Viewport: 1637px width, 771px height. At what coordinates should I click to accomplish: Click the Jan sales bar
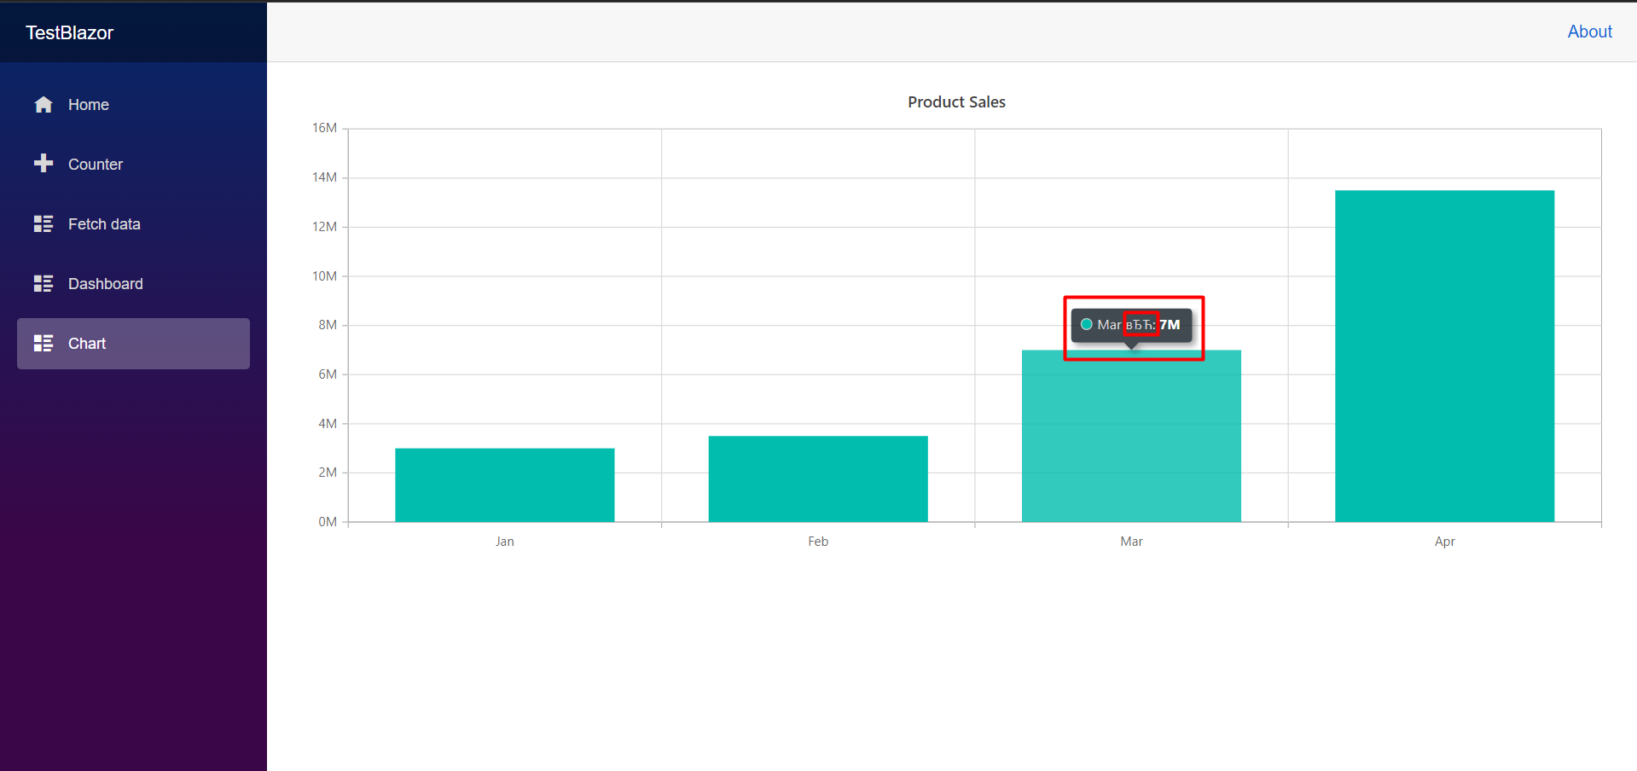point(504,484)
